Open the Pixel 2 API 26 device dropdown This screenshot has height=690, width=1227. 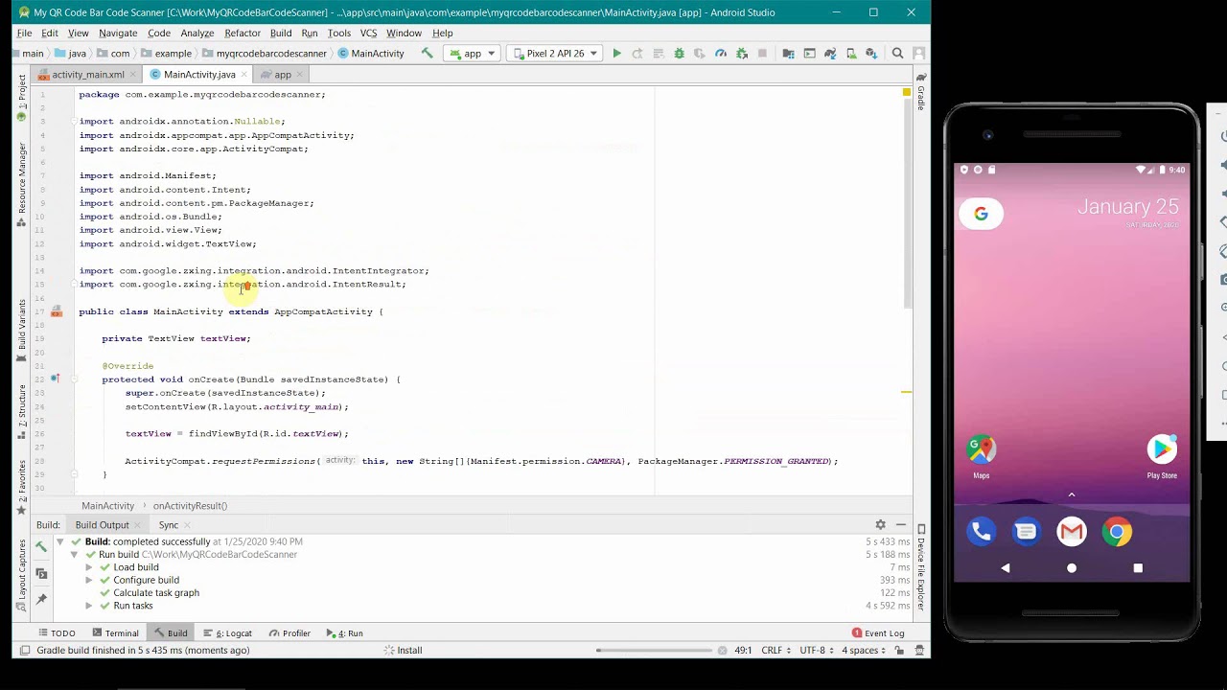point(555,54)
